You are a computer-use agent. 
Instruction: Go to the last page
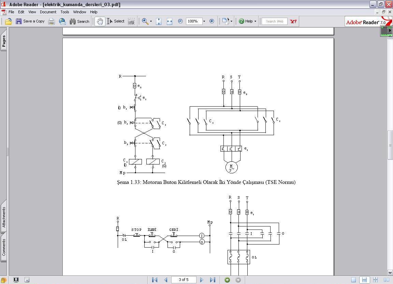pos(213,280)
